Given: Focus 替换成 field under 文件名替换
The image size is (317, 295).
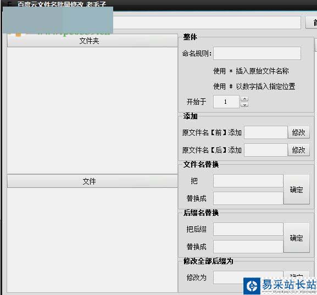Looking at the screenshot, I should click(x=248, y=198).
